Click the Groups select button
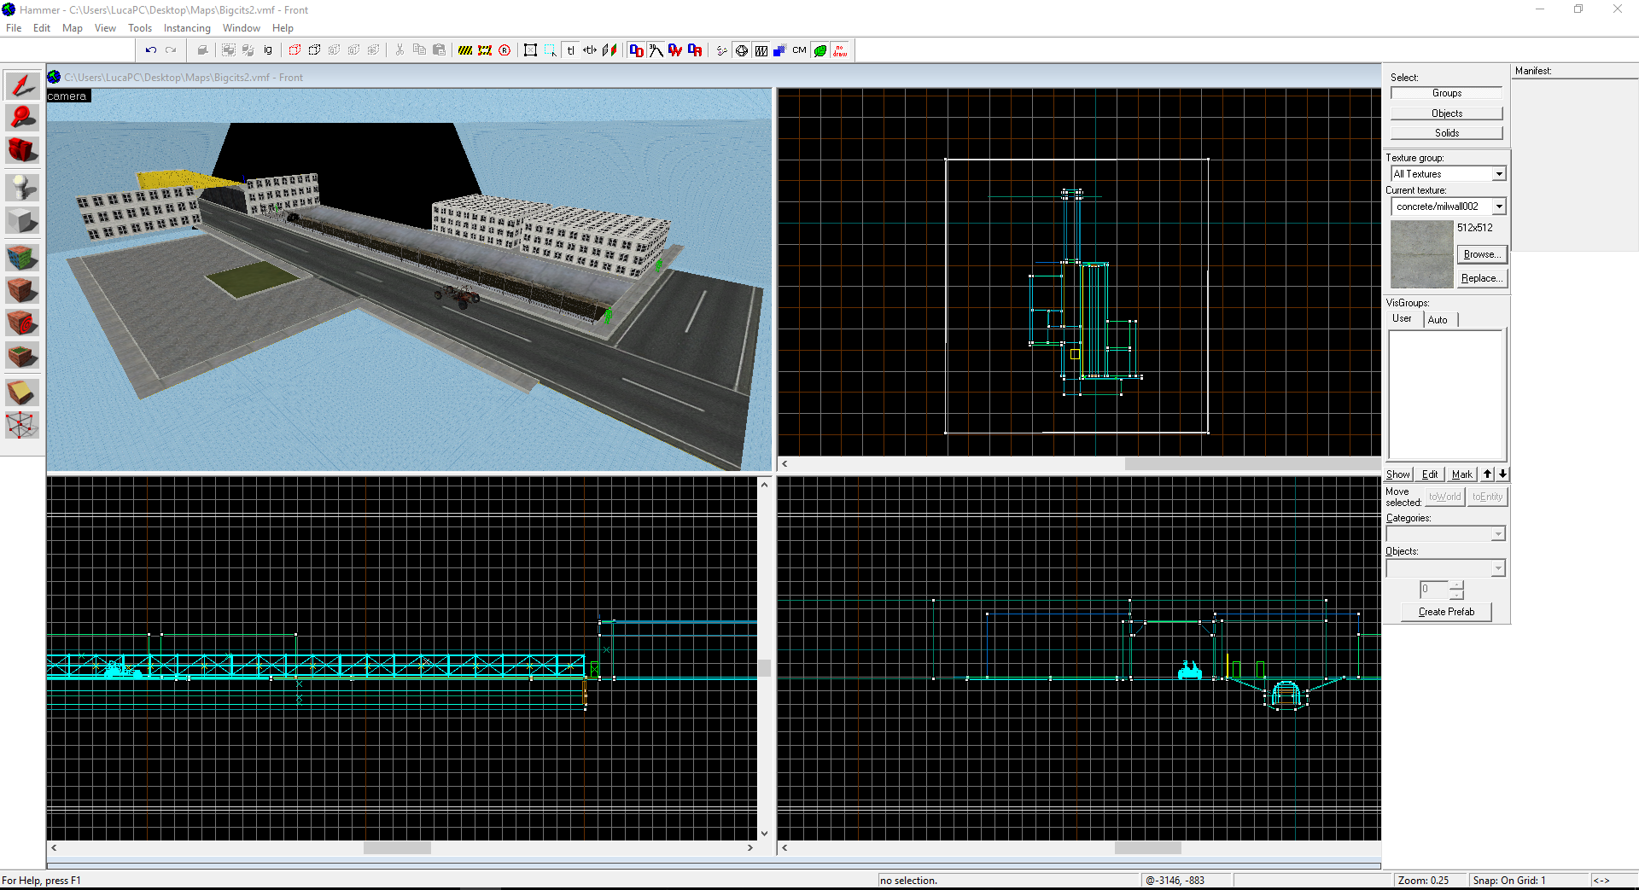 [1446, 93]
